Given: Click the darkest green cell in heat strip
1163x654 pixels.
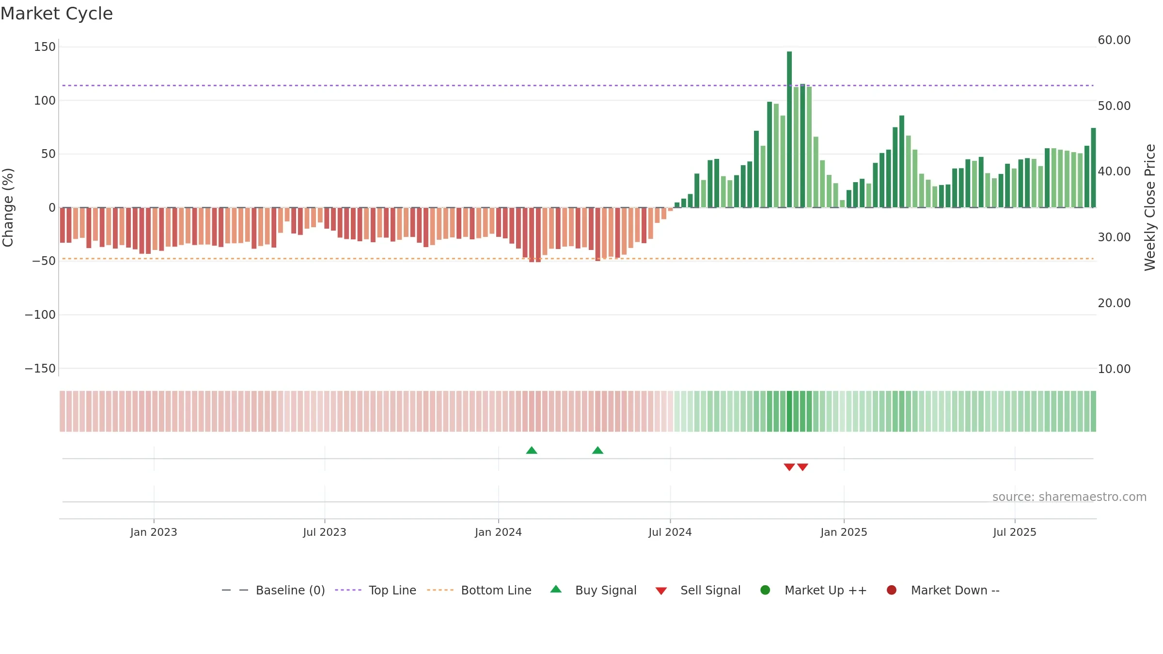Looking at the screenshot, I should (789, 411).
